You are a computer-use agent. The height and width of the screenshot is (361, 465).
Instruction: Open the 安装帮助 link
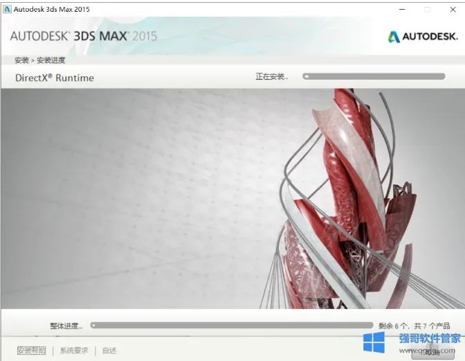click(x=31, y=351)
